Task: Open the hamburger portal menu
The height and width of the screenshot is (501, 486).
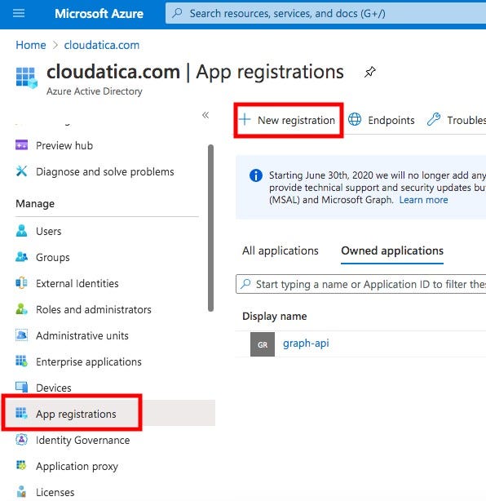Action: [19, 13]
